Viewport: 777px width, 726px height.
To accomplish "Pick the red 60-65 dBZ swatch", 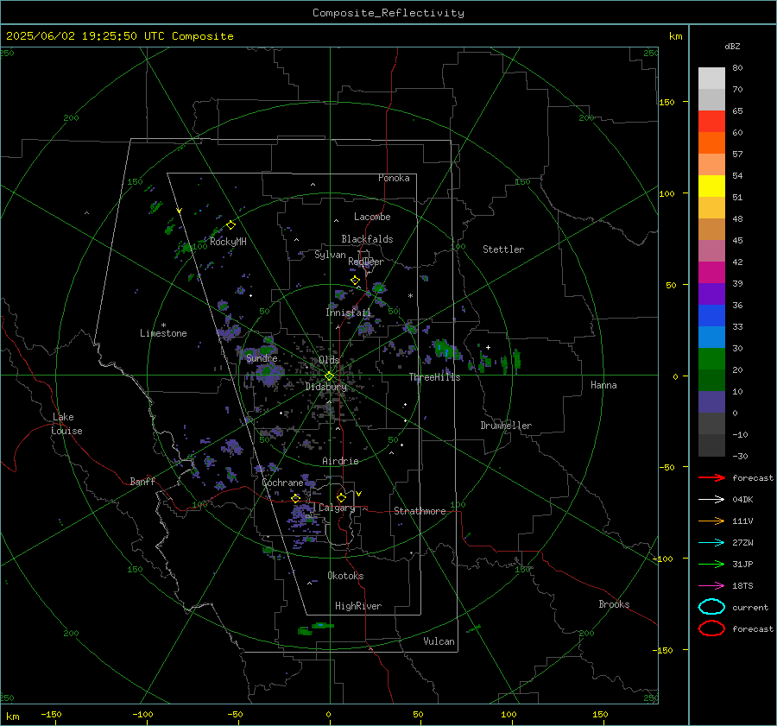I will pyautogui.click(x=711, y=121).
